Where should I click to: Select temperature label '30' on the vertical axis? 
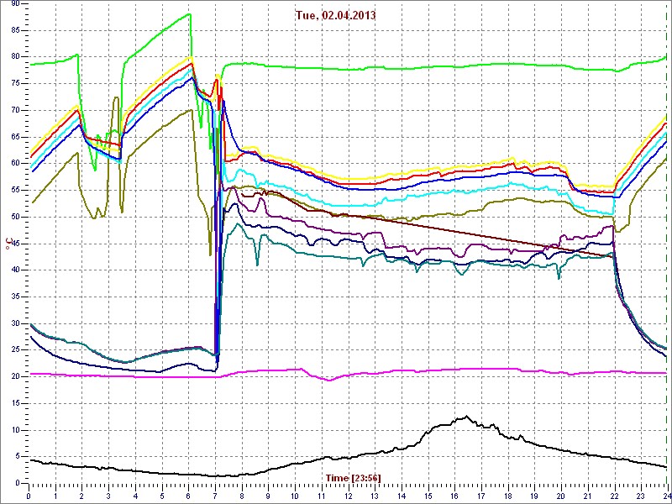[15, 323]
